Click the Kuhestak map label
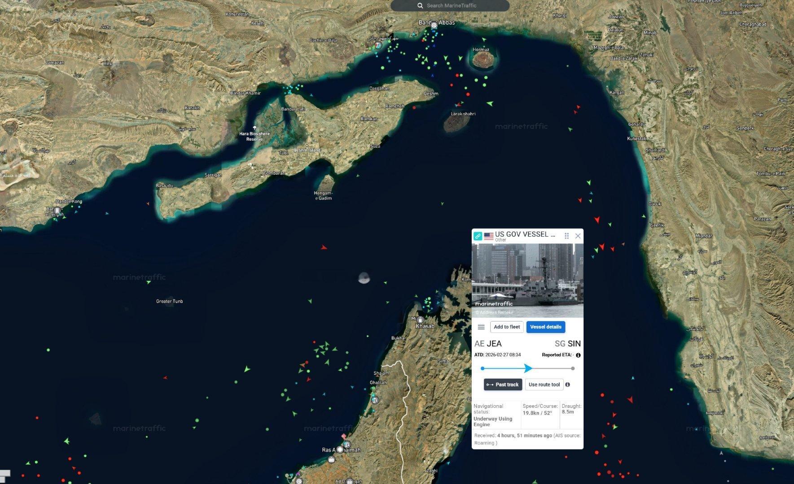Screen dimensions: 794x484 636,139
